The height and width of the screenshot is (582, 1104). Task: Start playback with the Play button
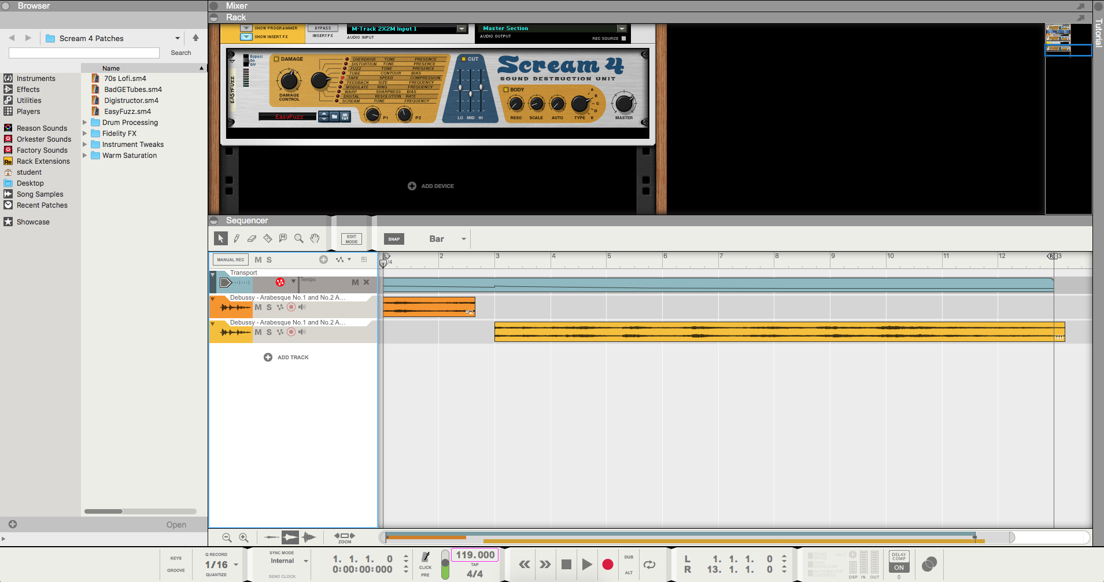coord(587,564)
